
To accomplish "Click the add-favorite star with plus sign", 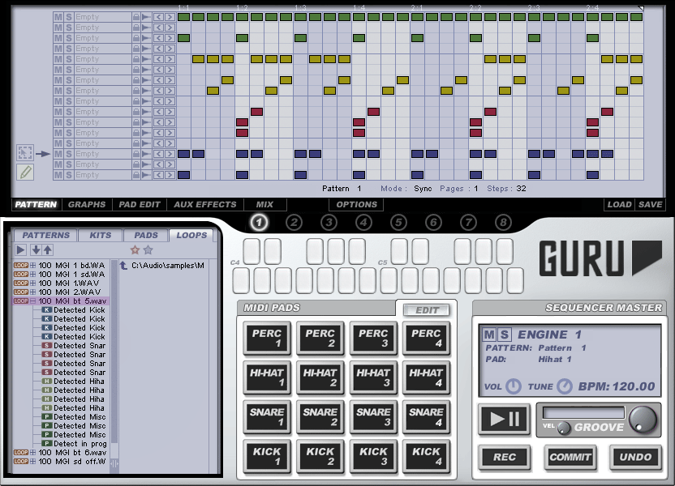I will pyautogui.click(x=135, y=249).
